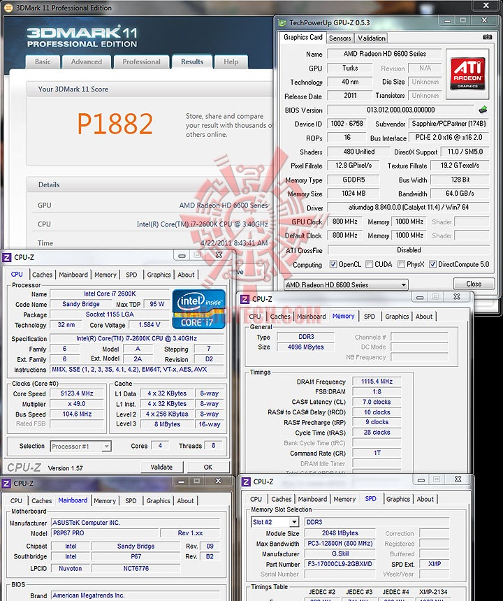Click the CAS# Latency value 7.0 clocks

point(377,402)
